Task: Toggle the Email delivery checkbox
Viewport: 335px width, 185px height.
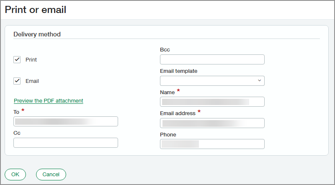Action: (17, 81)
